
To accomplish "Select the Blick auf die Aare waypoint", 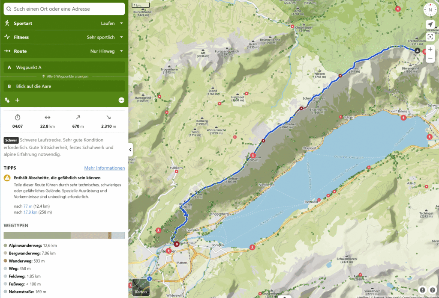I will pyautogui.click(x=64, y=86).
